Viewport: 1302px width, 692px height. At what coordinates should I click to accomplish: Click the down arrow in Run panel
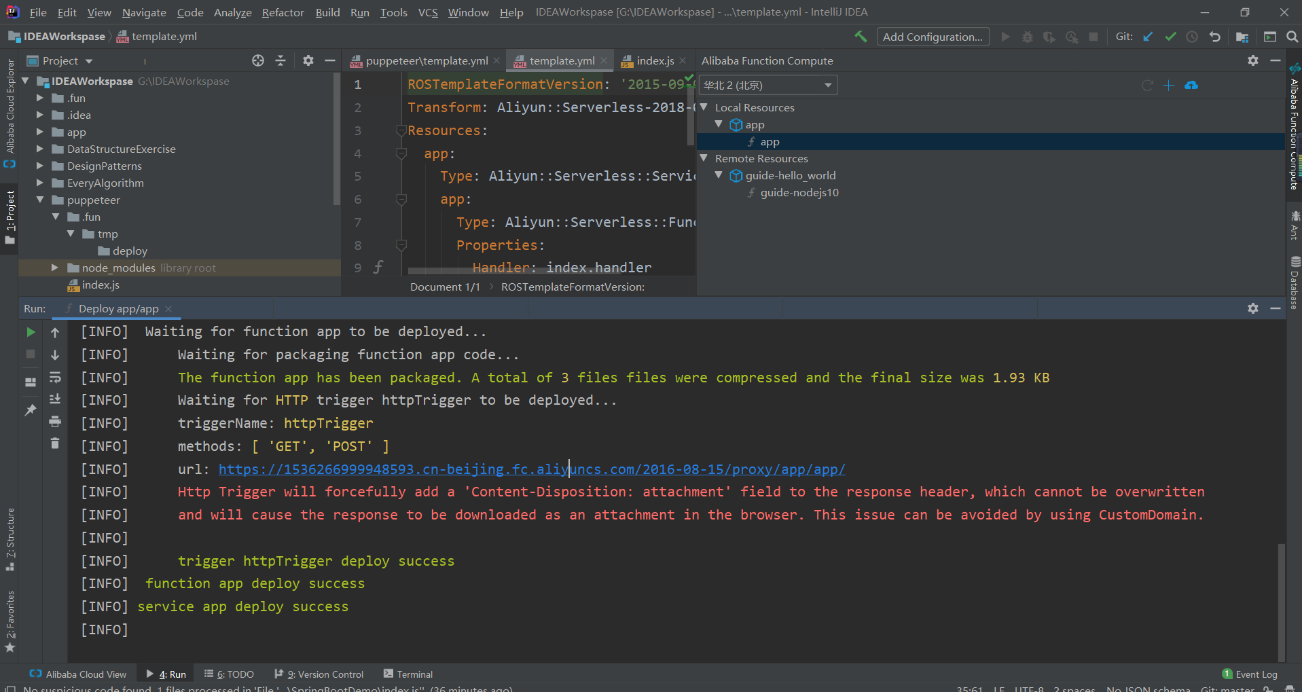point(55,354)
